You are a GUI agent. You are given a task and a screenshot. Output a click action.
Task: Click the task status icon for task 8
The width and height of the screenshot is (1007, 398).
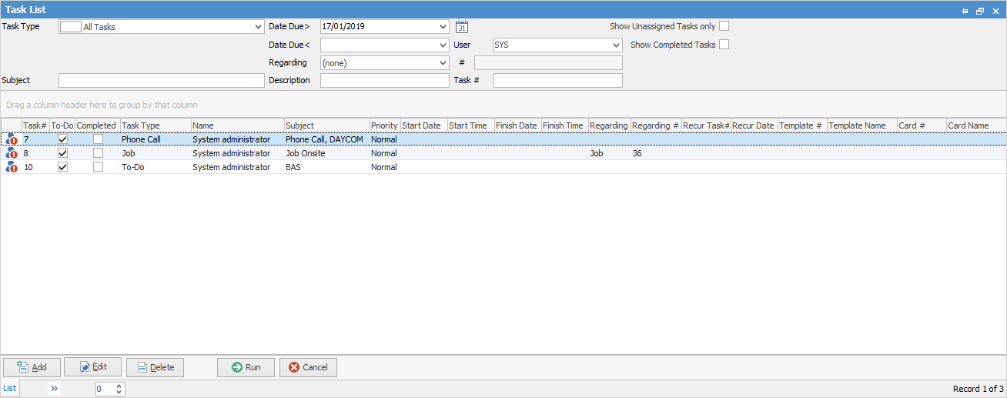[x=11, y=154]
